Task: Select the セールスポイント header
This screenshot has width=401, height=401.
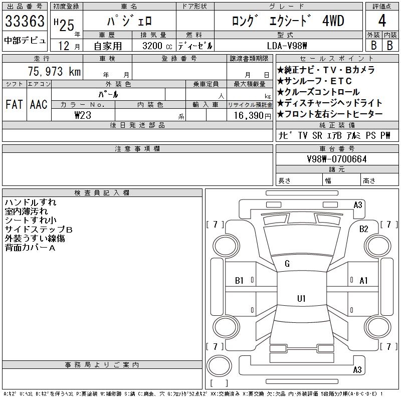Action: click(x=337, y=58)
